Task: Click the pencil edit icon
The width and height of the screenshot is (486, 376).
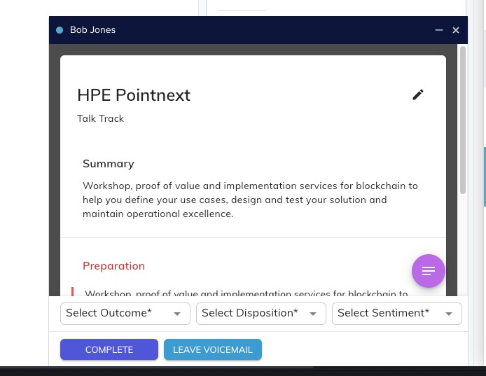Action: coord(418,95)
